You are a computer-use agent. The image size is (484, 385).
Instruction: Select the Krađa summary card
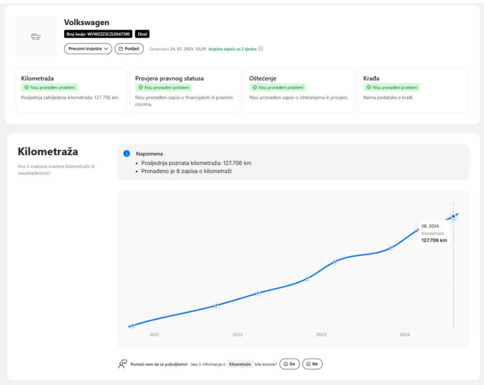[x=413, y=90]
